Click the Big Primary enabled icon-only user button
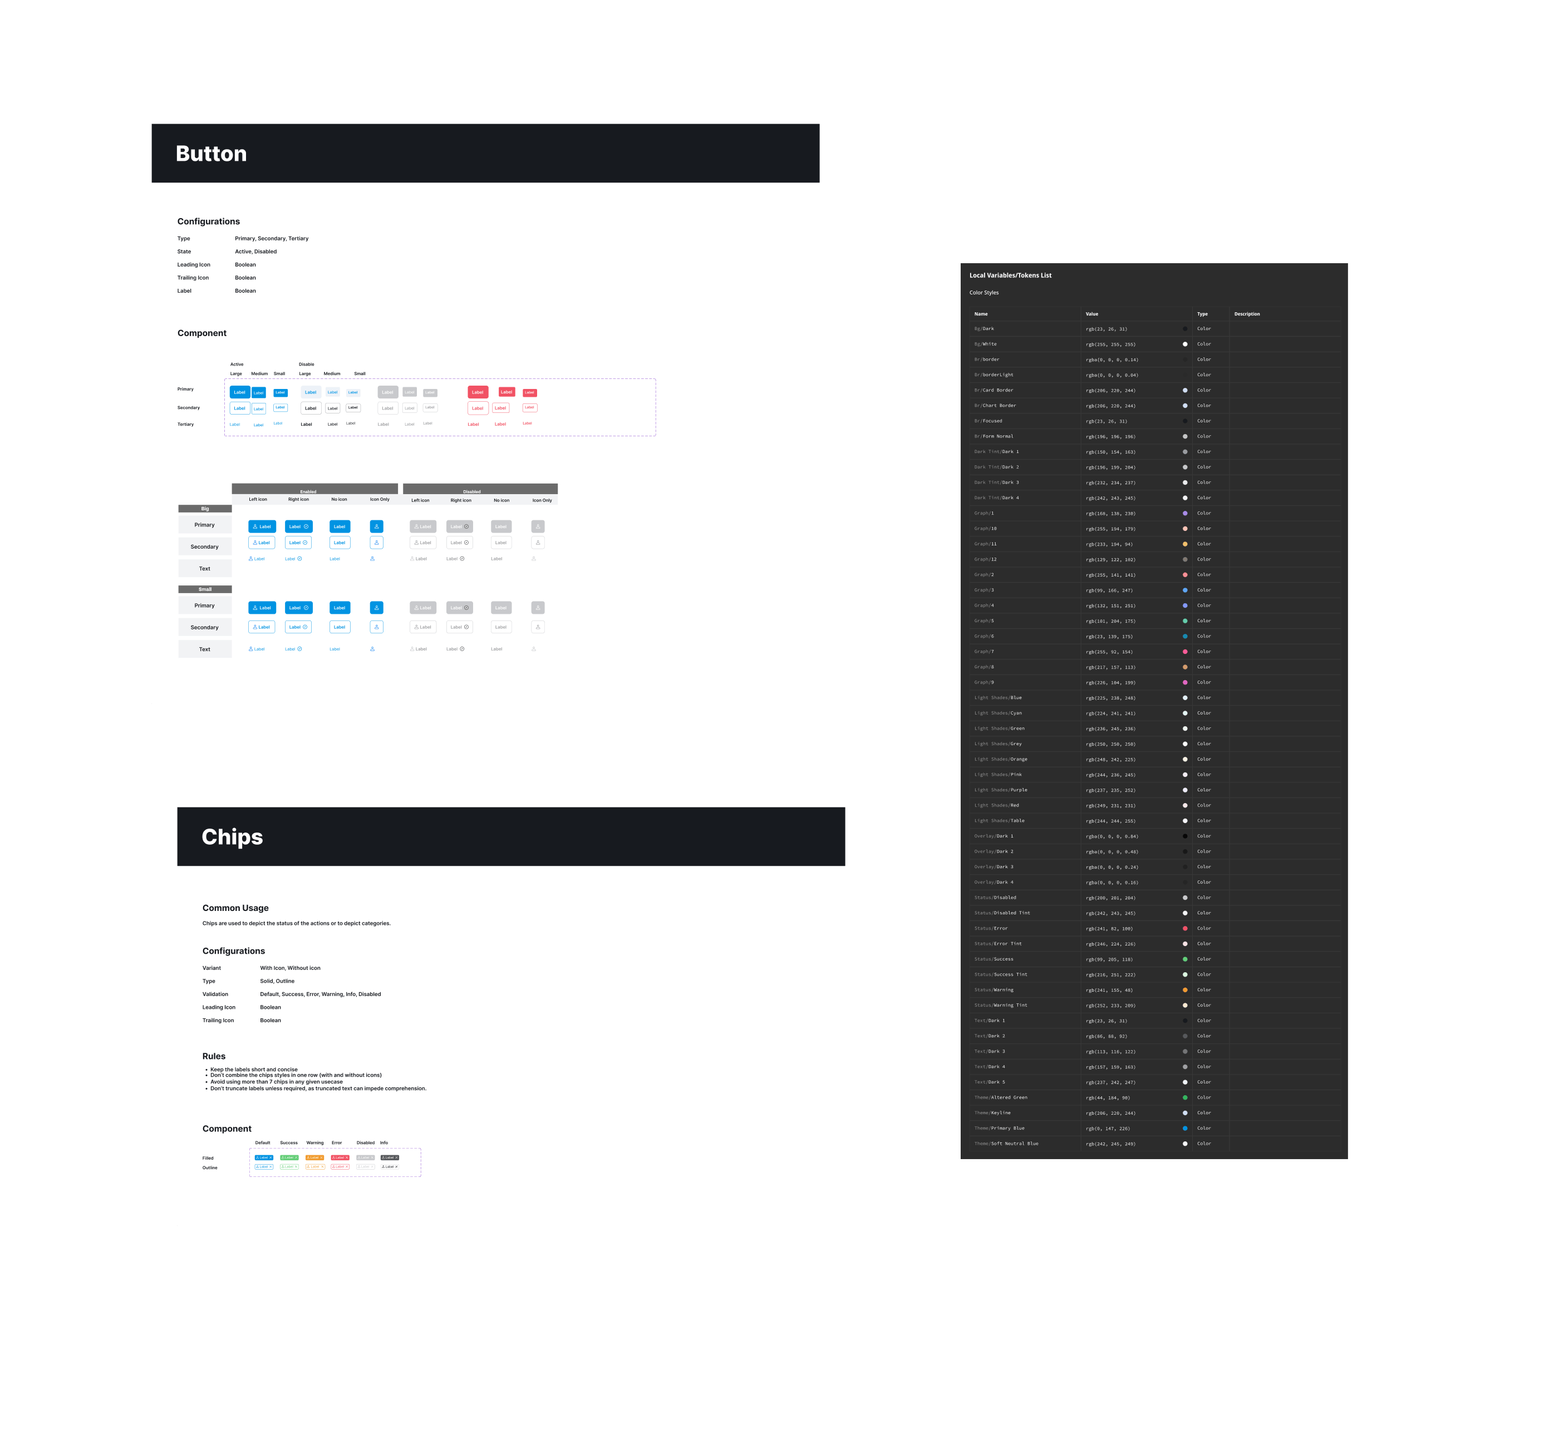The height and width of the screenshot is (1429, 1554). pos(377,526)
